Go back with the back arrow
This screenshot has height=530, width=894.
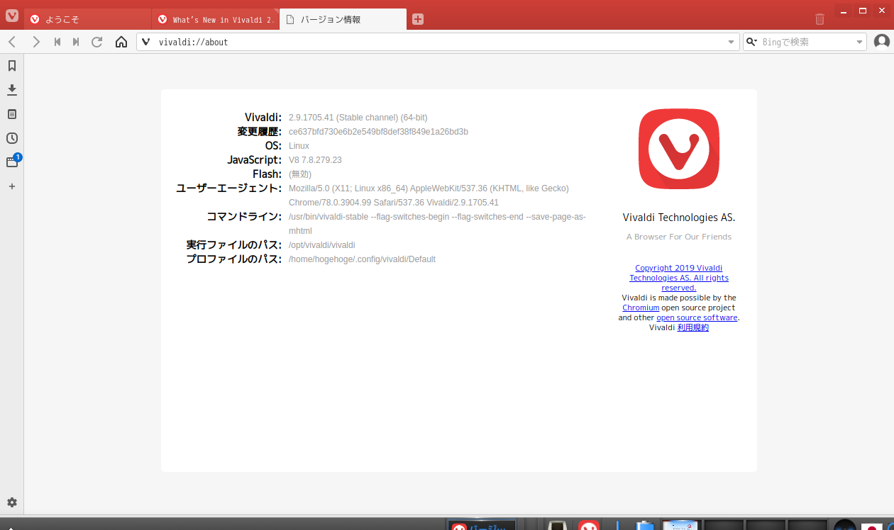tap(12, 42)
